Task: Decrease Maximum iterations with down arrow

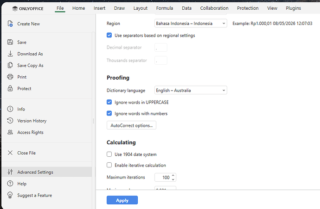Action: 173,179
